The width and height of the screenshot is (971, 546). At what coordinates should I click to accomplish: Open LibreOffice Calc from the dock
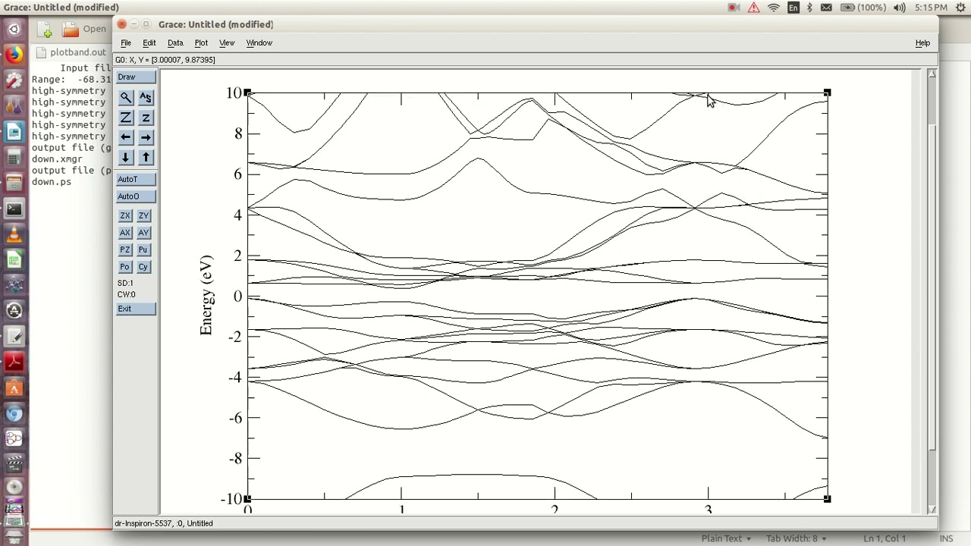tap(14, 260)
